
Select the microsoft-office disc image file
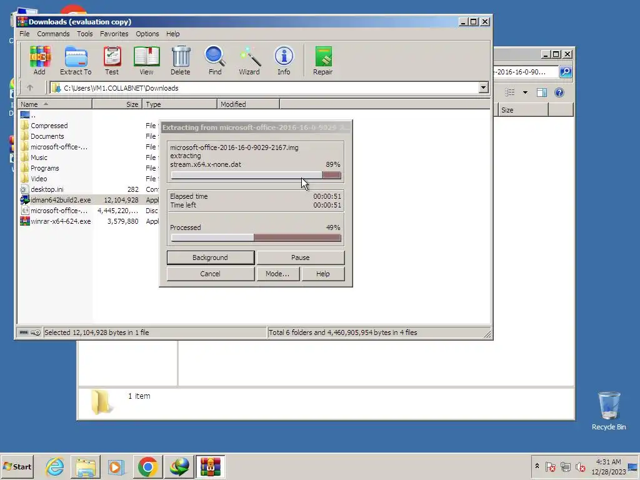tap(54, 211)
